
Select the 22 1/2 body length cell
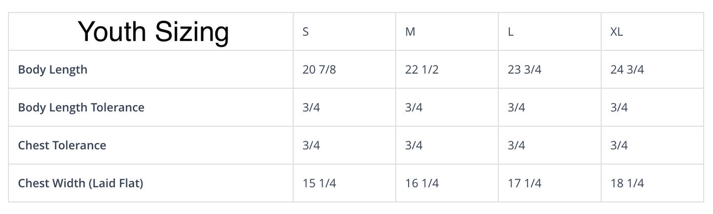click(x=422, y=70)
